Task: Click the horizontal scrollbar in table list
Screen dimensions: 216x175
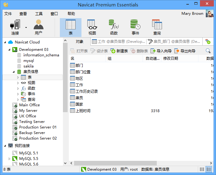Action: 115,163
